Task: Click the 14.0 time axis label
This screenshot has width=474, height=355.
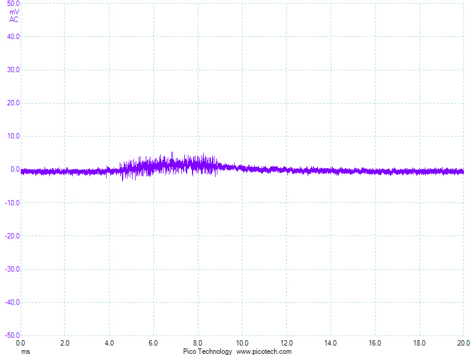Action: (331, 343)
